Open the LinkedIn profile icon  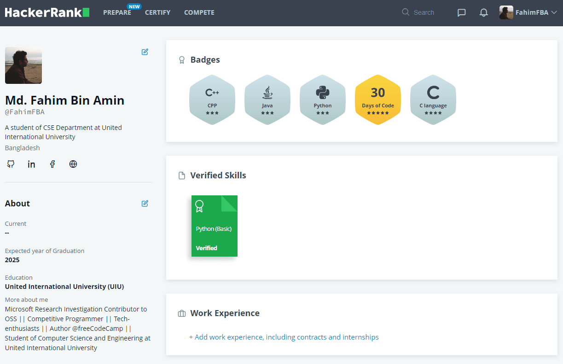click(x=31, y=164)
